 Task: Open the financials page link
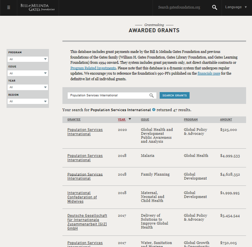(x=209, y=73)
